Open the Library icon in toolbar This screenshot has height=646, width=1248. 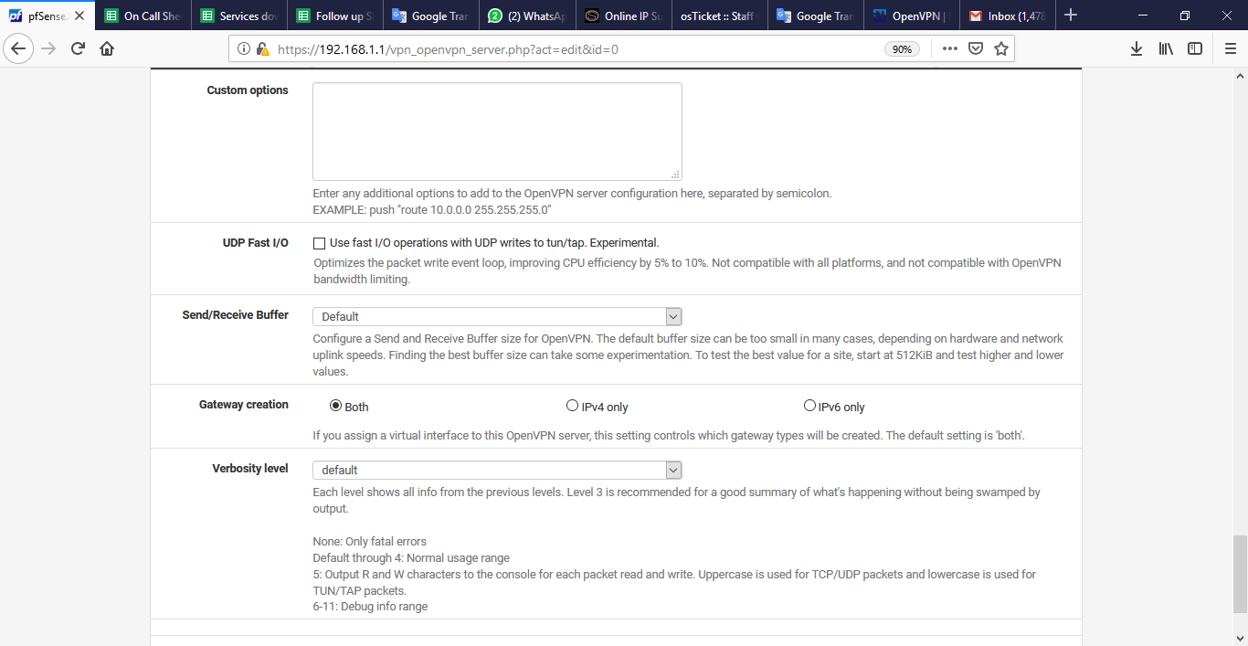pyautogui.click(x=1166, y=49)
